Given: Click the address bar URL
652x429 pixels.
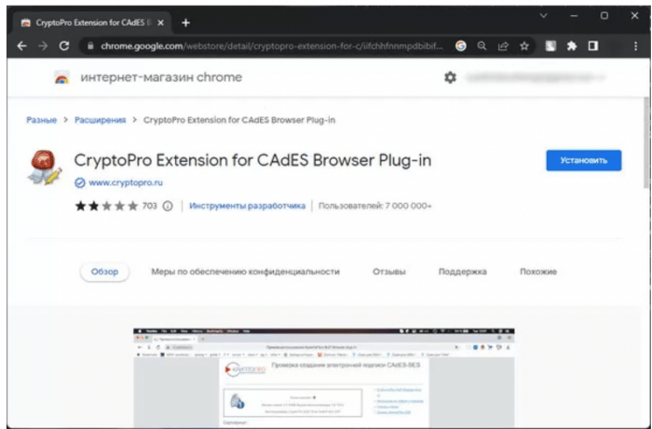Looking at the screenshot, I should click(272, 47).
